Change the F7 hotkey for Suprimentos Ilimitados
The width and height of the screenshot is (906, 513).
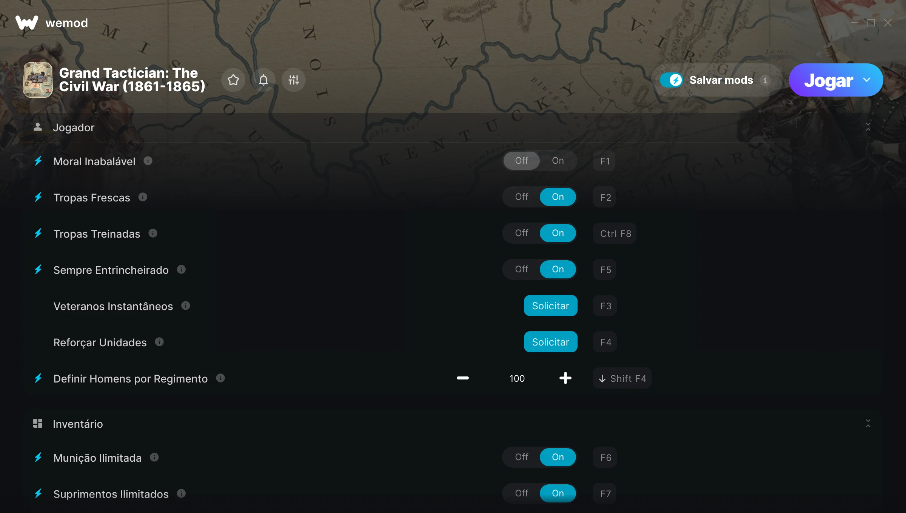tap(605, 494)
